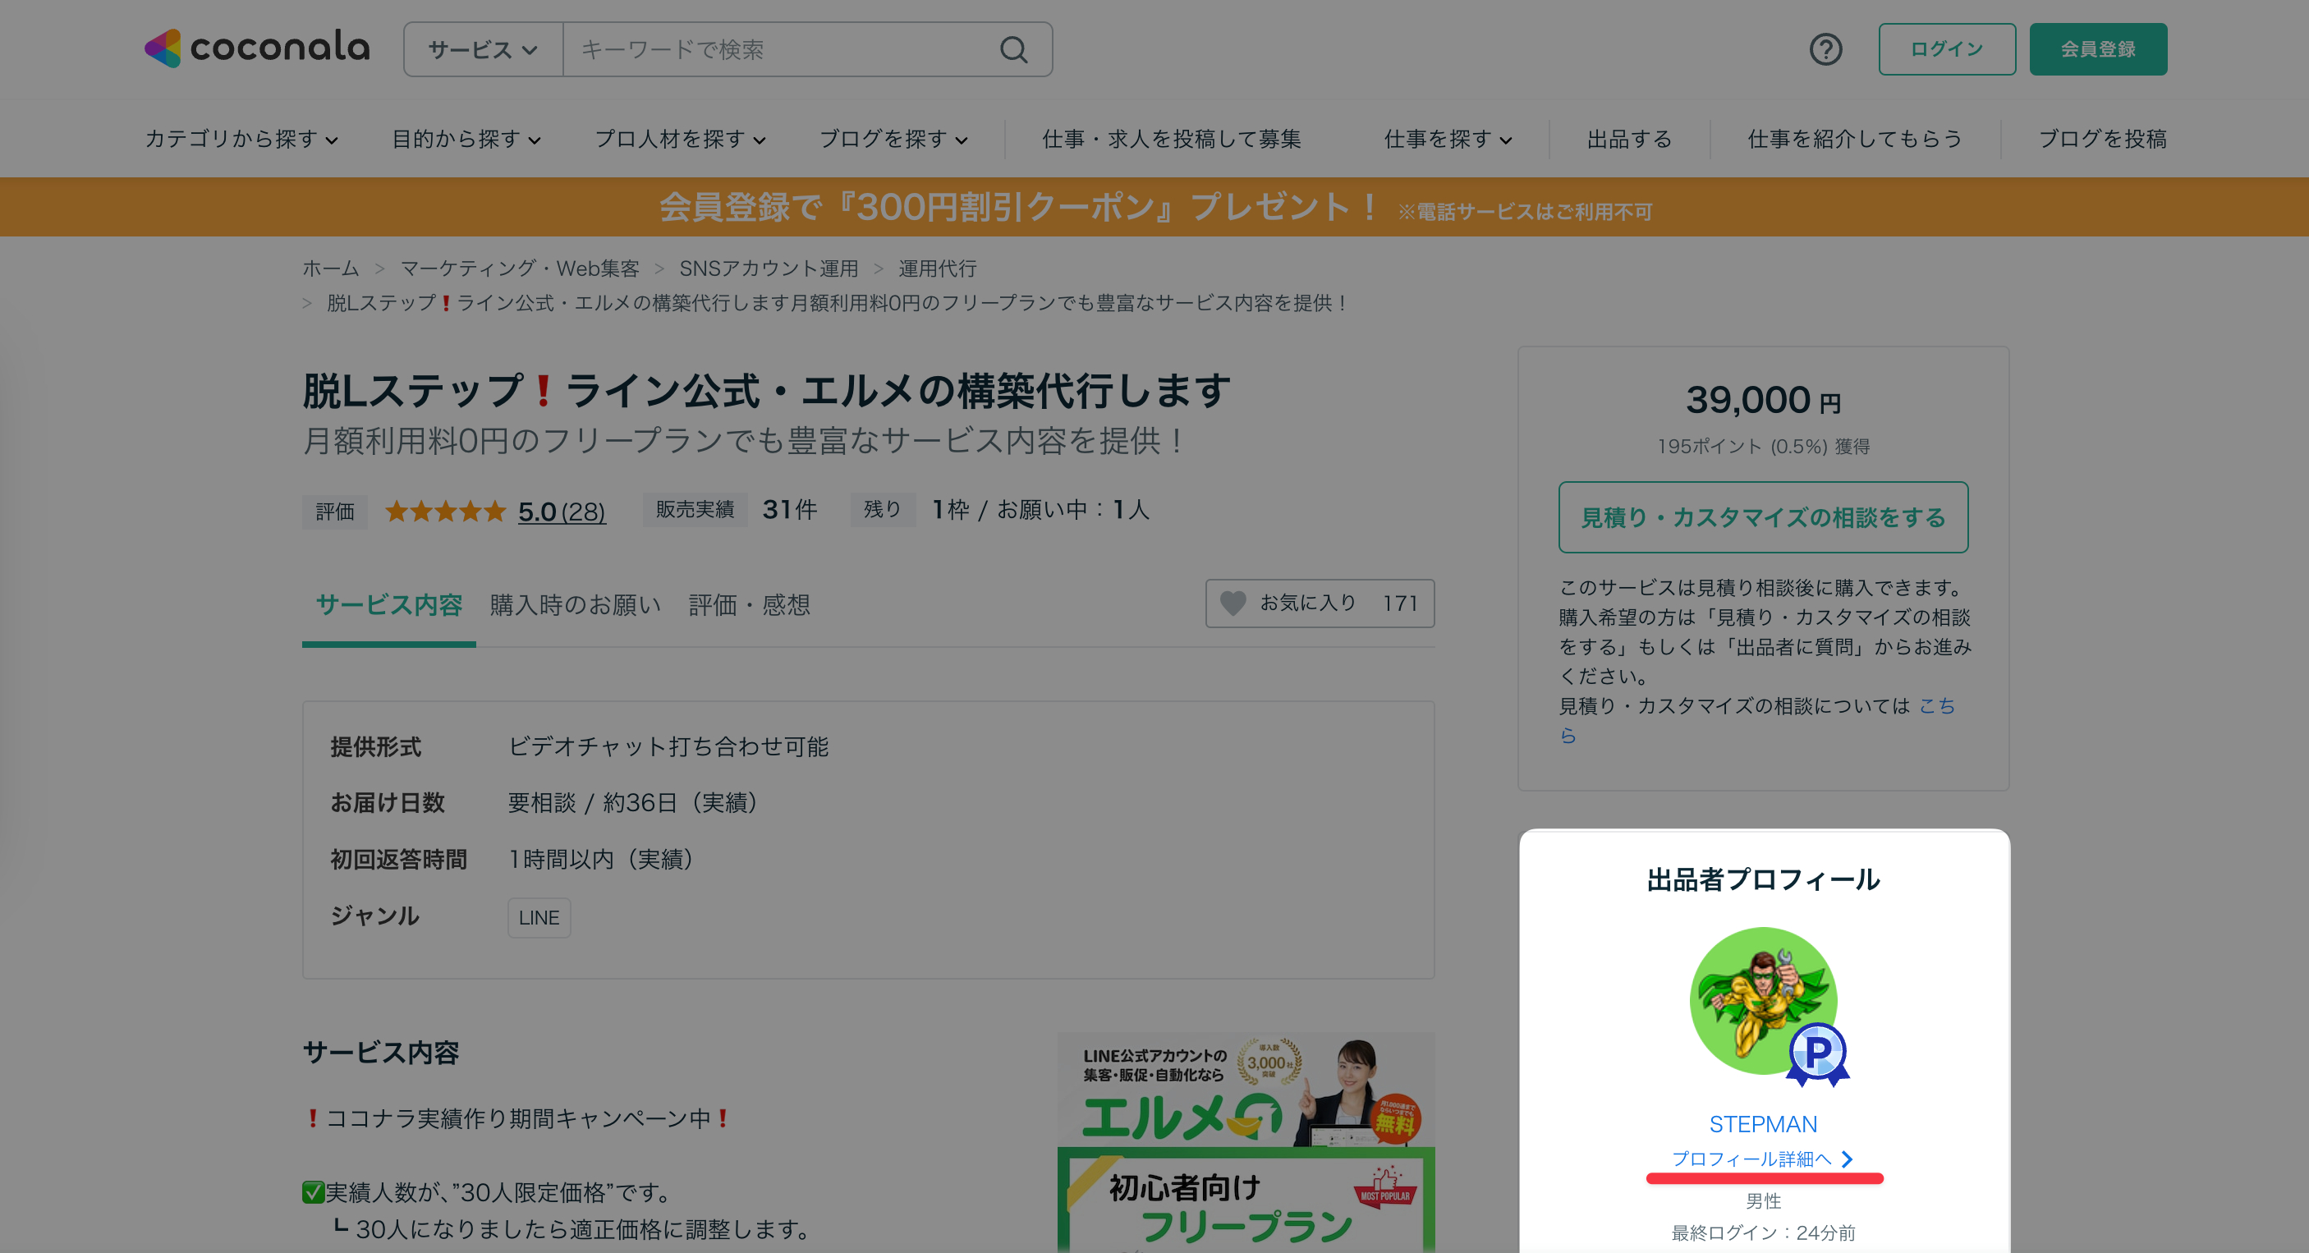Click into the キーワードで検索 field
This screenshot has width=2309, height=1253.
(x=780, y=49)
